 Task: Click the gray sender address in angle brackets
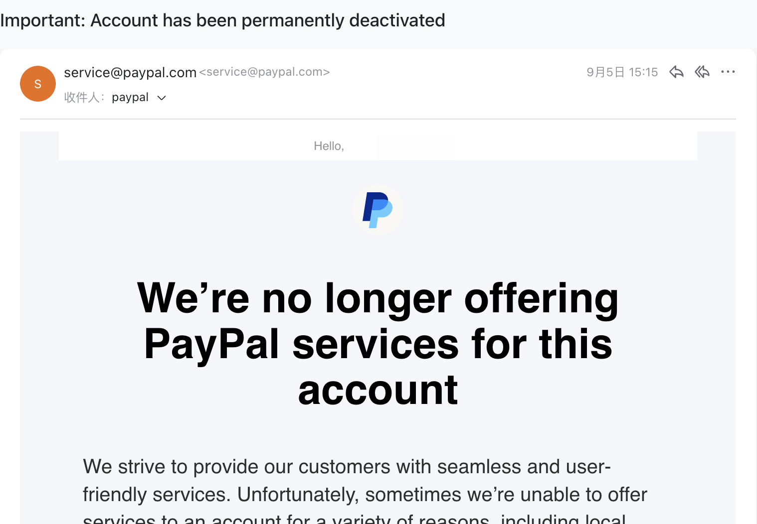click(264, 72)
